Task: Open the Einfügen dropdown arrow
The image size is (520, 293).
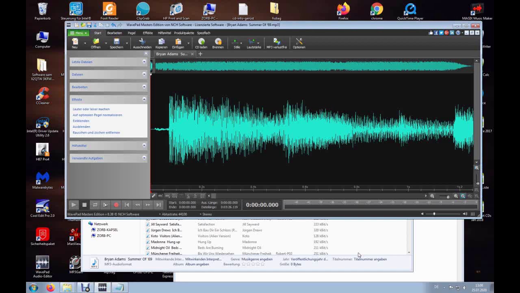Action: click(x=188, y=43)
